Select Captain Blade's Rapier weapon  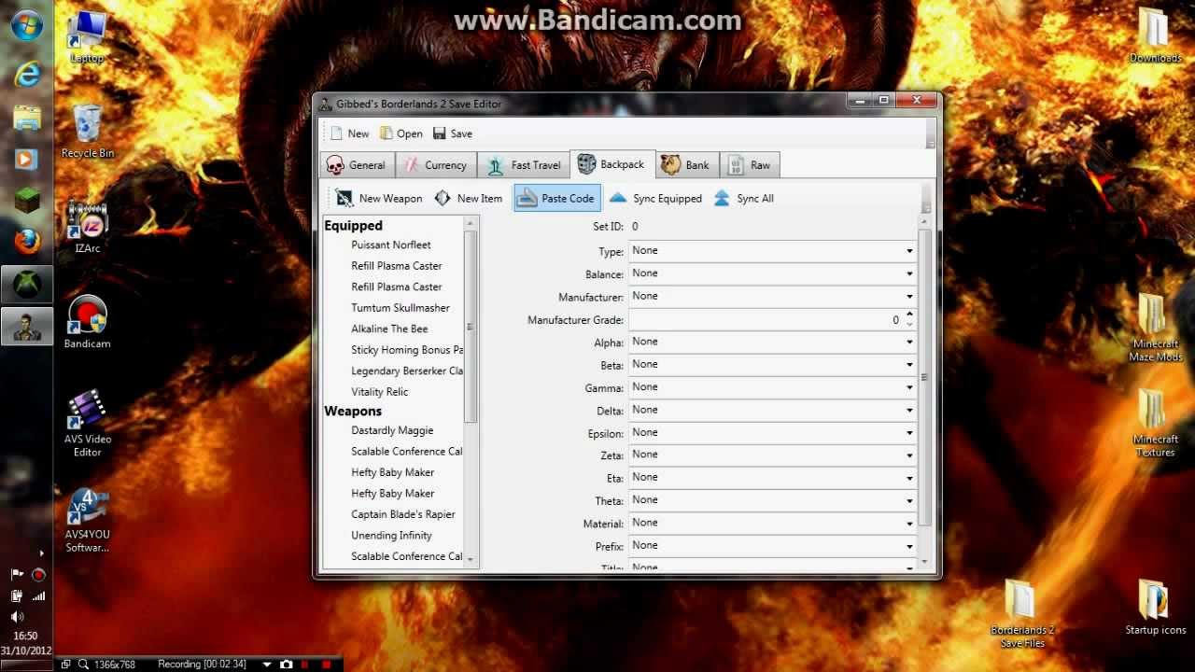click(403, 514)
